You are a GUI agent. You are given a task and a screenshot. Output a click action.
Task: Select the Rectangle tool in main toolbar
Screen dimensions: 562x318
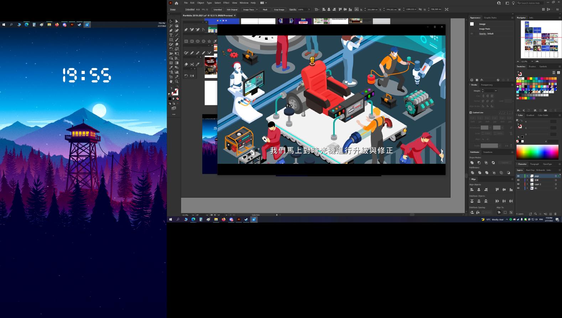coord(171,40)
